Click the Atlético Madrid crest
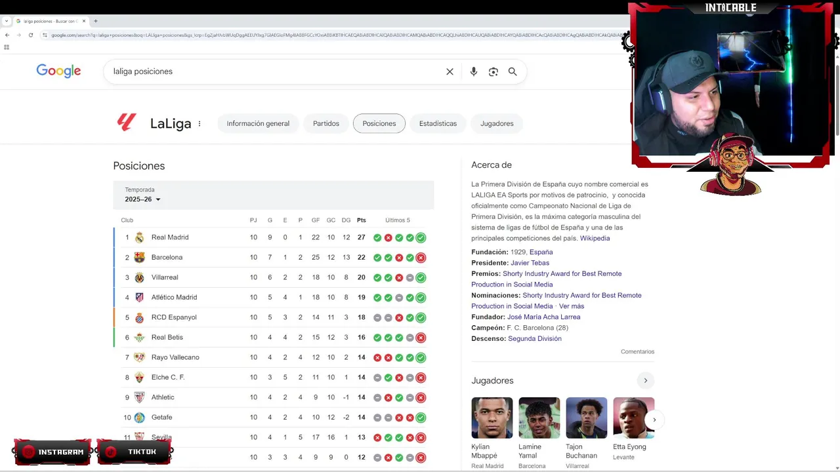 pos(139,298)
